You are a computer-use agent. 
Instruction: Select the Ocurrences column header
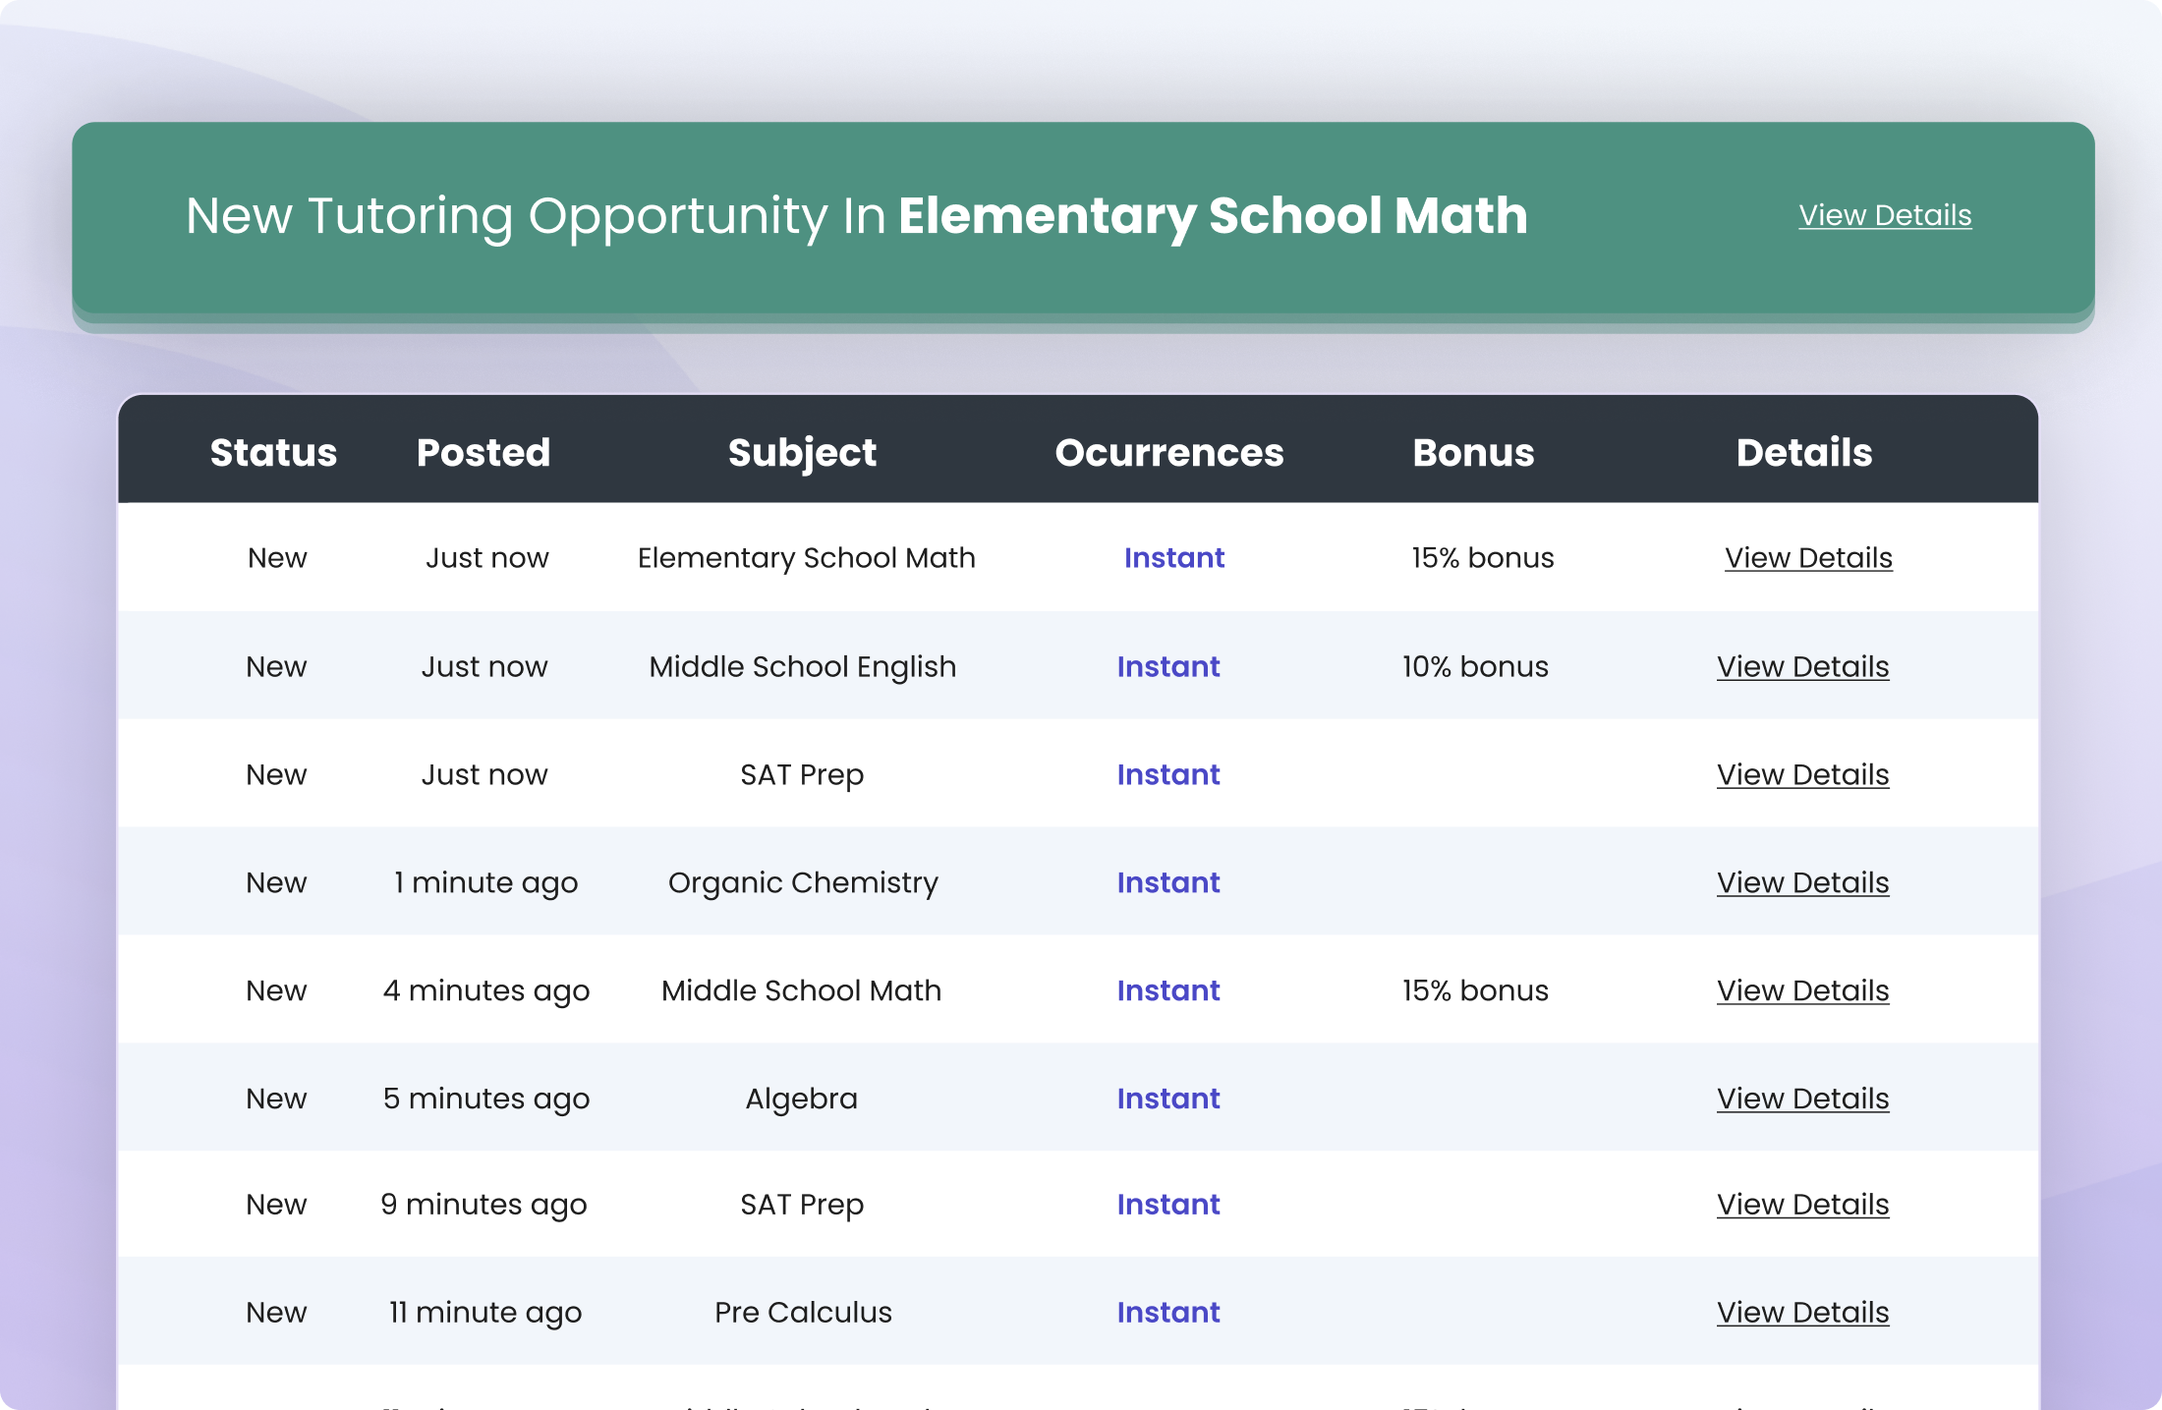click(x=1168, y=453)
